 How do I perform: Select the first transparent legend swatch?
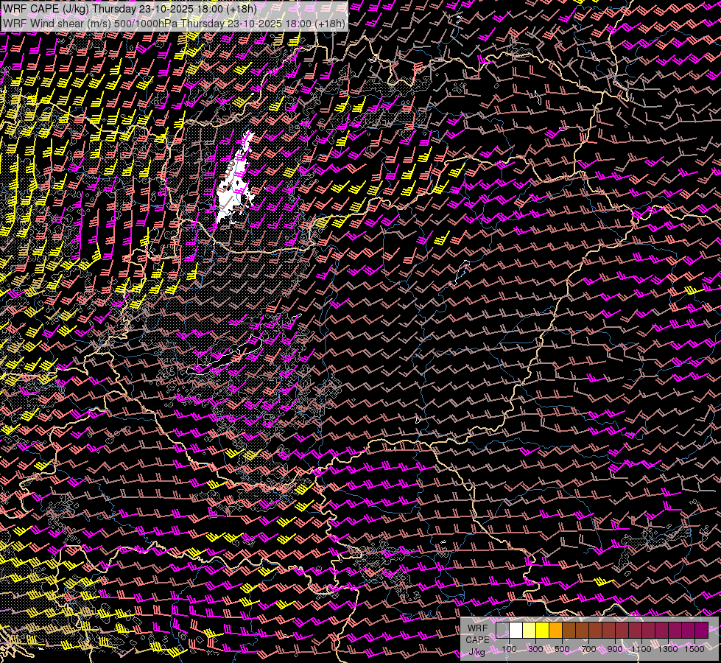point(502,631)
